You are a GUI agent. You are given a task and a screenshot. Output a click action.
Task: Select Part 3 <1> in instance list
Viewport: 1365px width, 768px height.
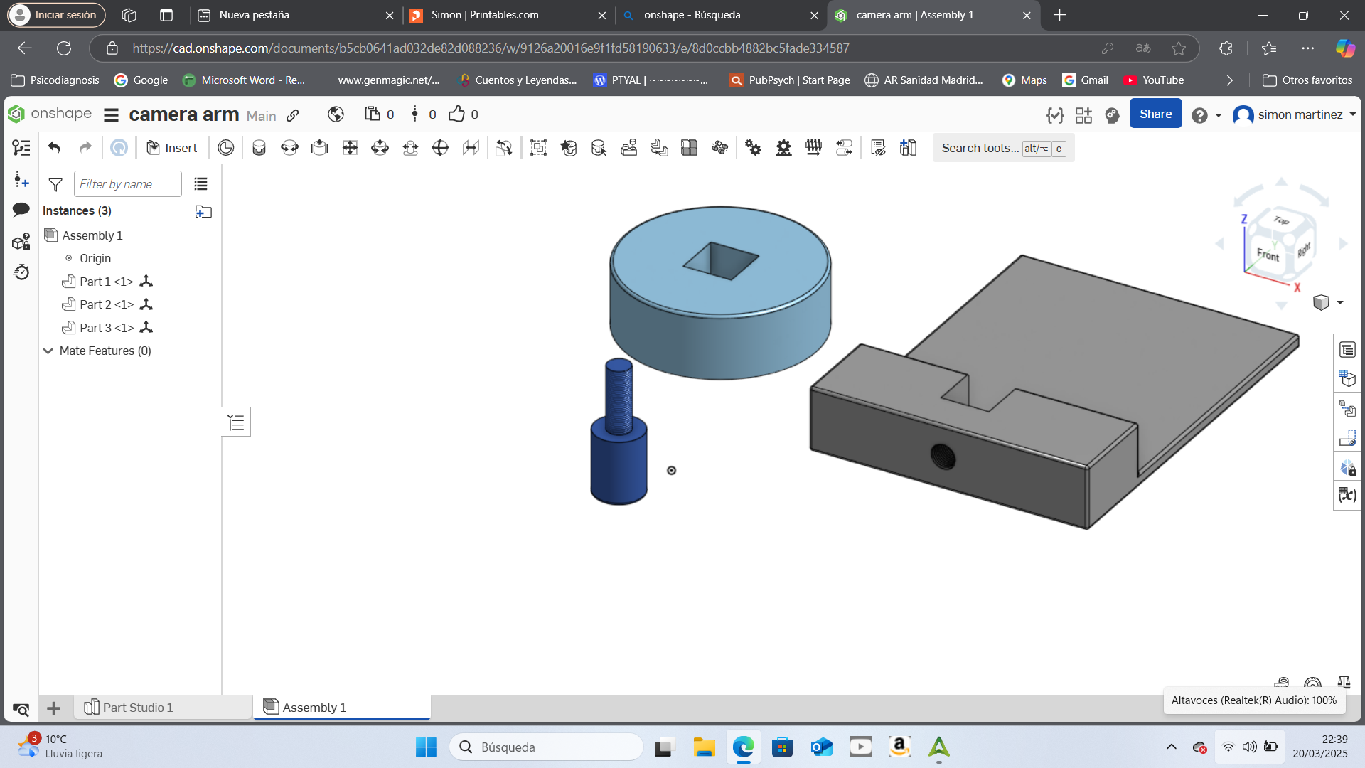point(107,328)
